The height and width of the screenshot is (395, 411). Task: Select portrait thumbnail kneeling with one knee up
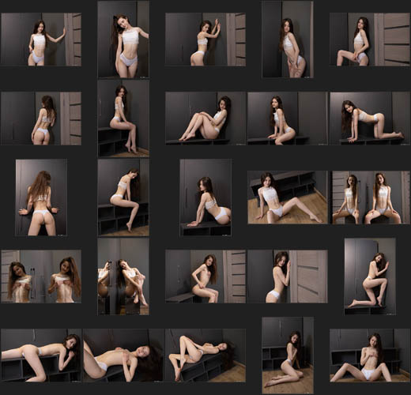370,276
